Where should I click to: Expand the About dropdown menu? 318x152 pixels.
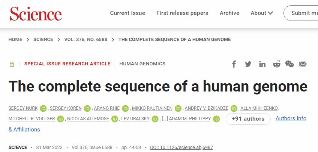[262, 13]
